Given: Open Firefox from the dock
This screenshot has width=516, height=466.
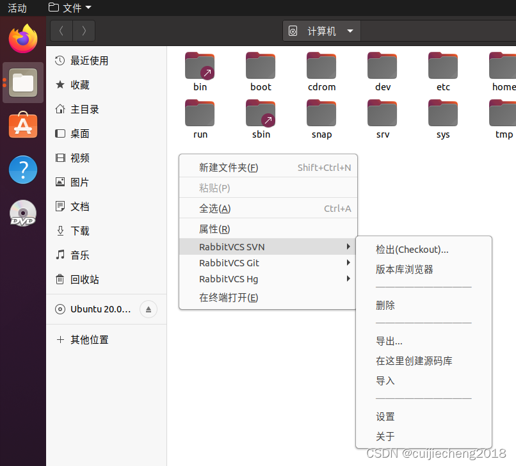Looking at the screenshot, I should [23, 38].
